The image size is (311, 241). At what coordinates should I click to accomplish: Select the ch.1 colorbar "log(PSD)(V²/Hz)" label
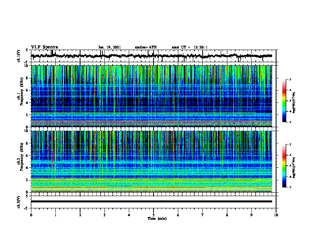pos(294,102)
